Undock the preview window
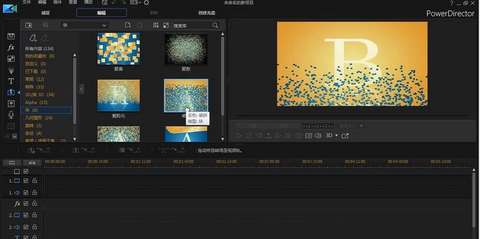Screen dimensions: 480x239 345,136
